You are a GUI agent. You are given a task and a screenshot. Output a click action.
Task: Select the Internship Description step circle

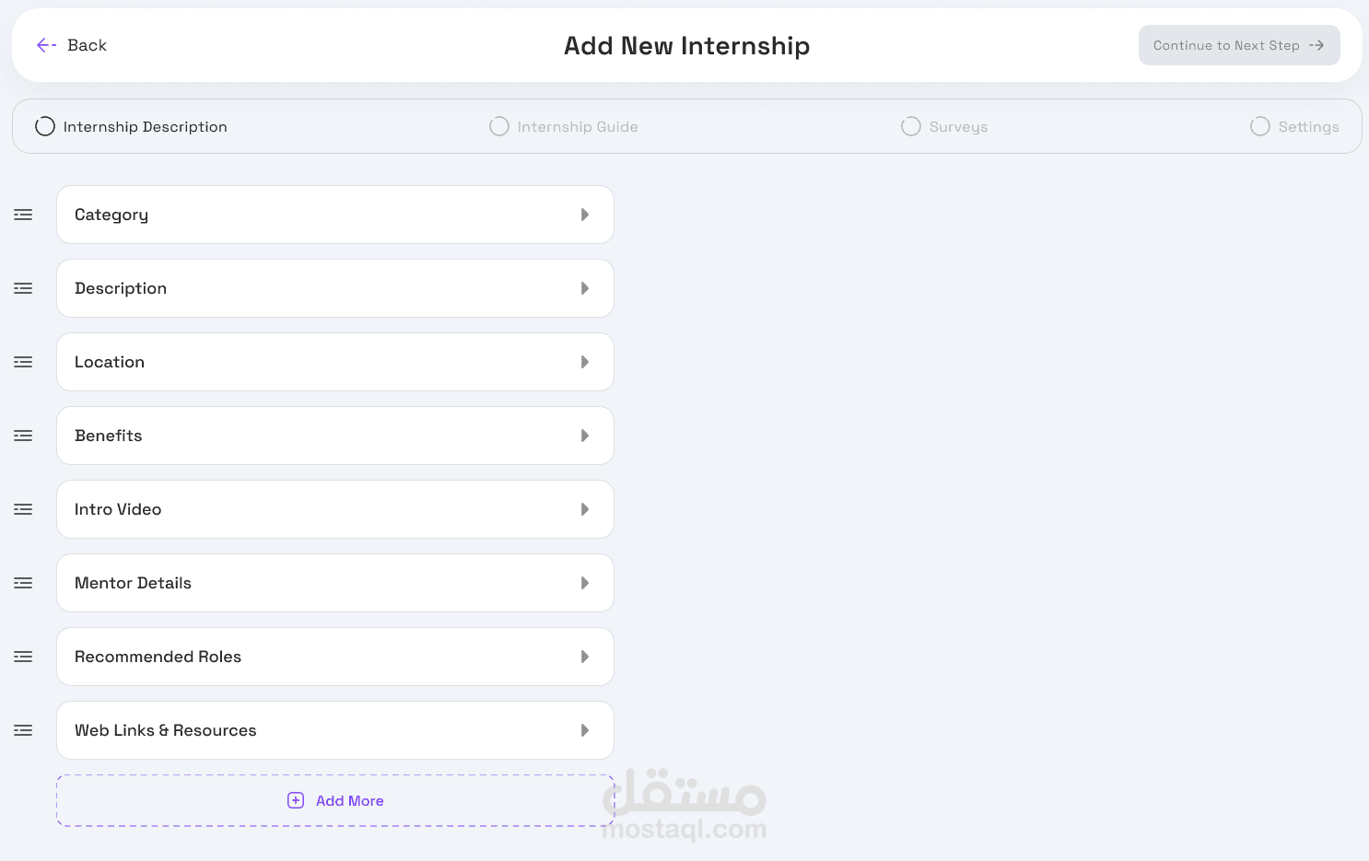coord(45,126)
